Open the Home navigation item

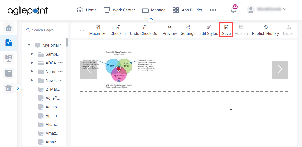(x=87, y=10)
